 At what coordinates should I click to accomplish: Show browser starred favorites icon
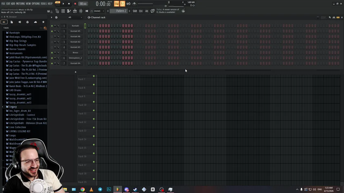[x=43, y=22]
